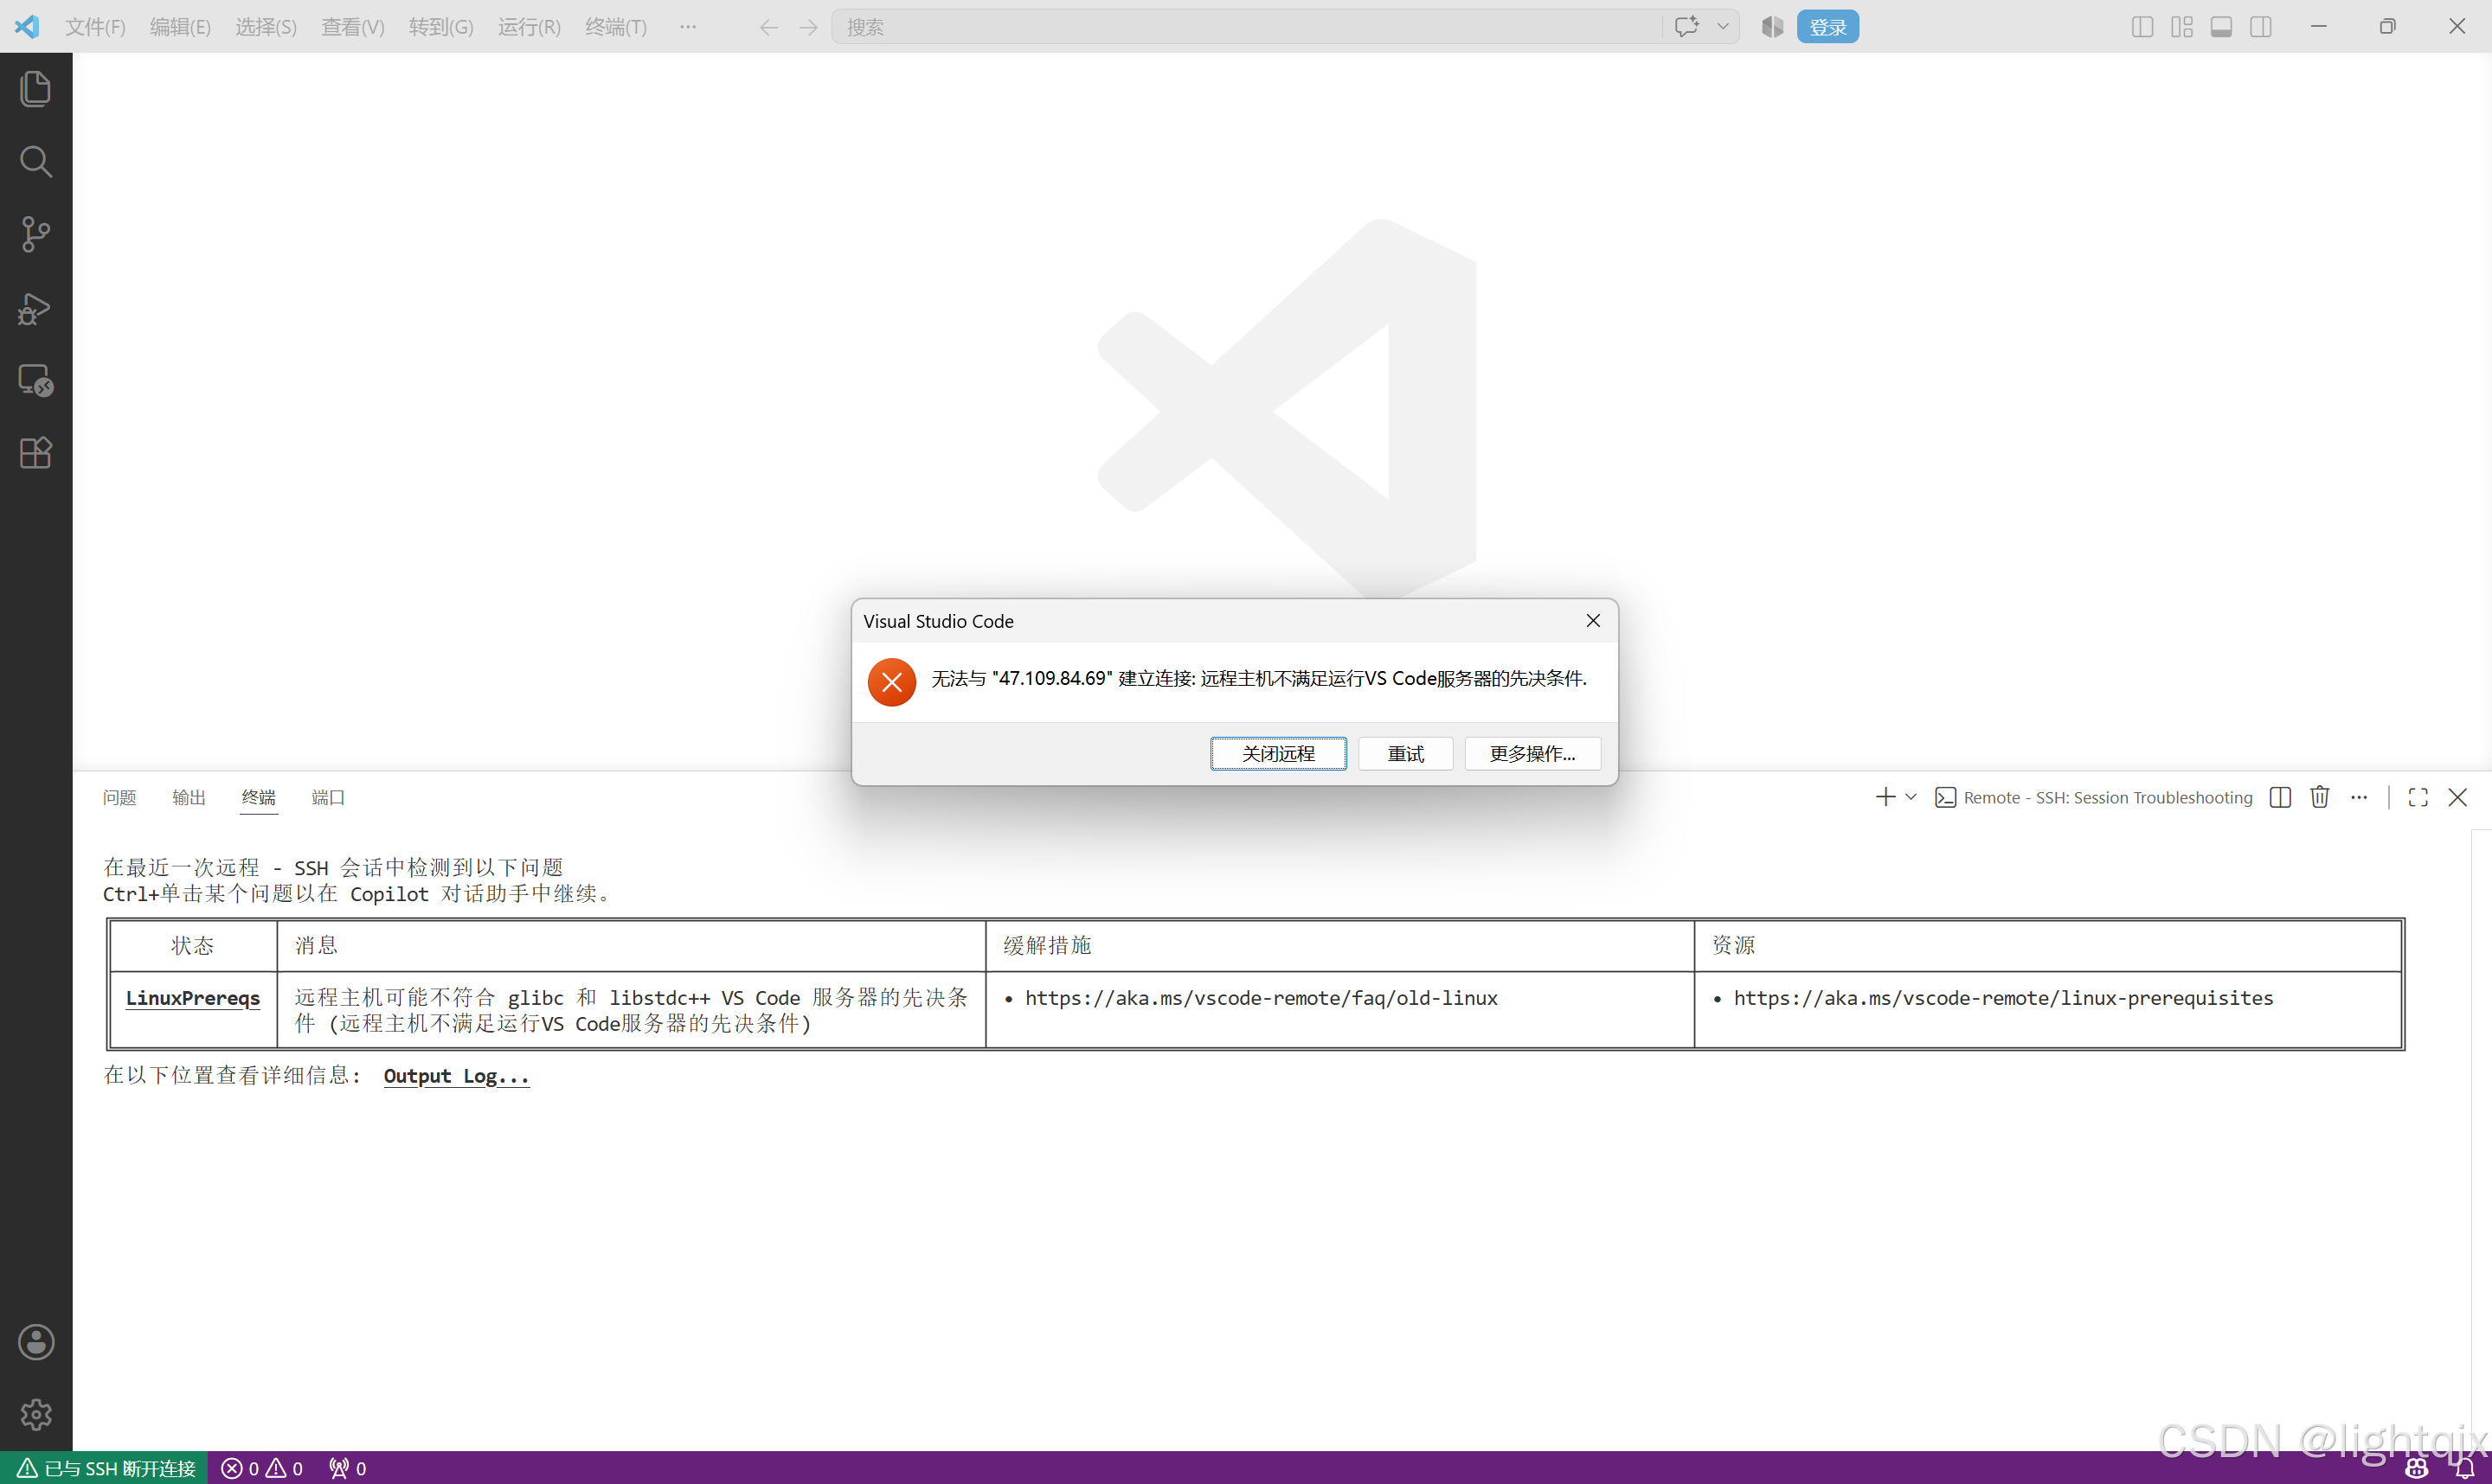Toggle secondary side bar visibility

2261,27
